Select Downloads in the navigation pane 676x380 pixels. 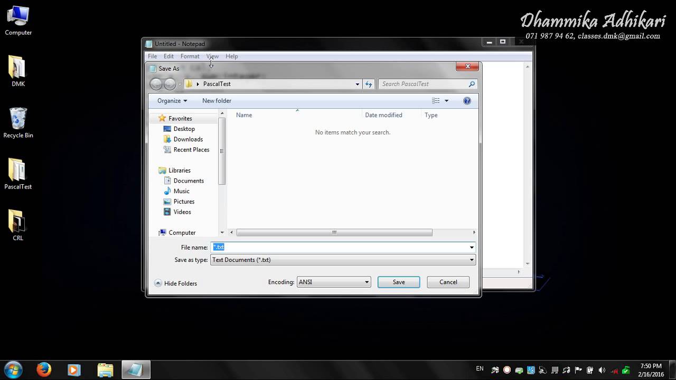[x=188, y=139]
